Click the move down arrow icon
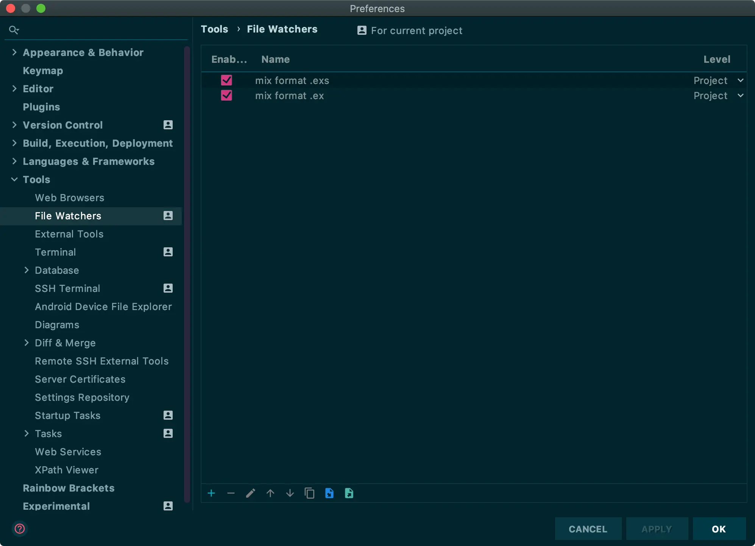Screen dimensions: 755x546 coord(290,493)
